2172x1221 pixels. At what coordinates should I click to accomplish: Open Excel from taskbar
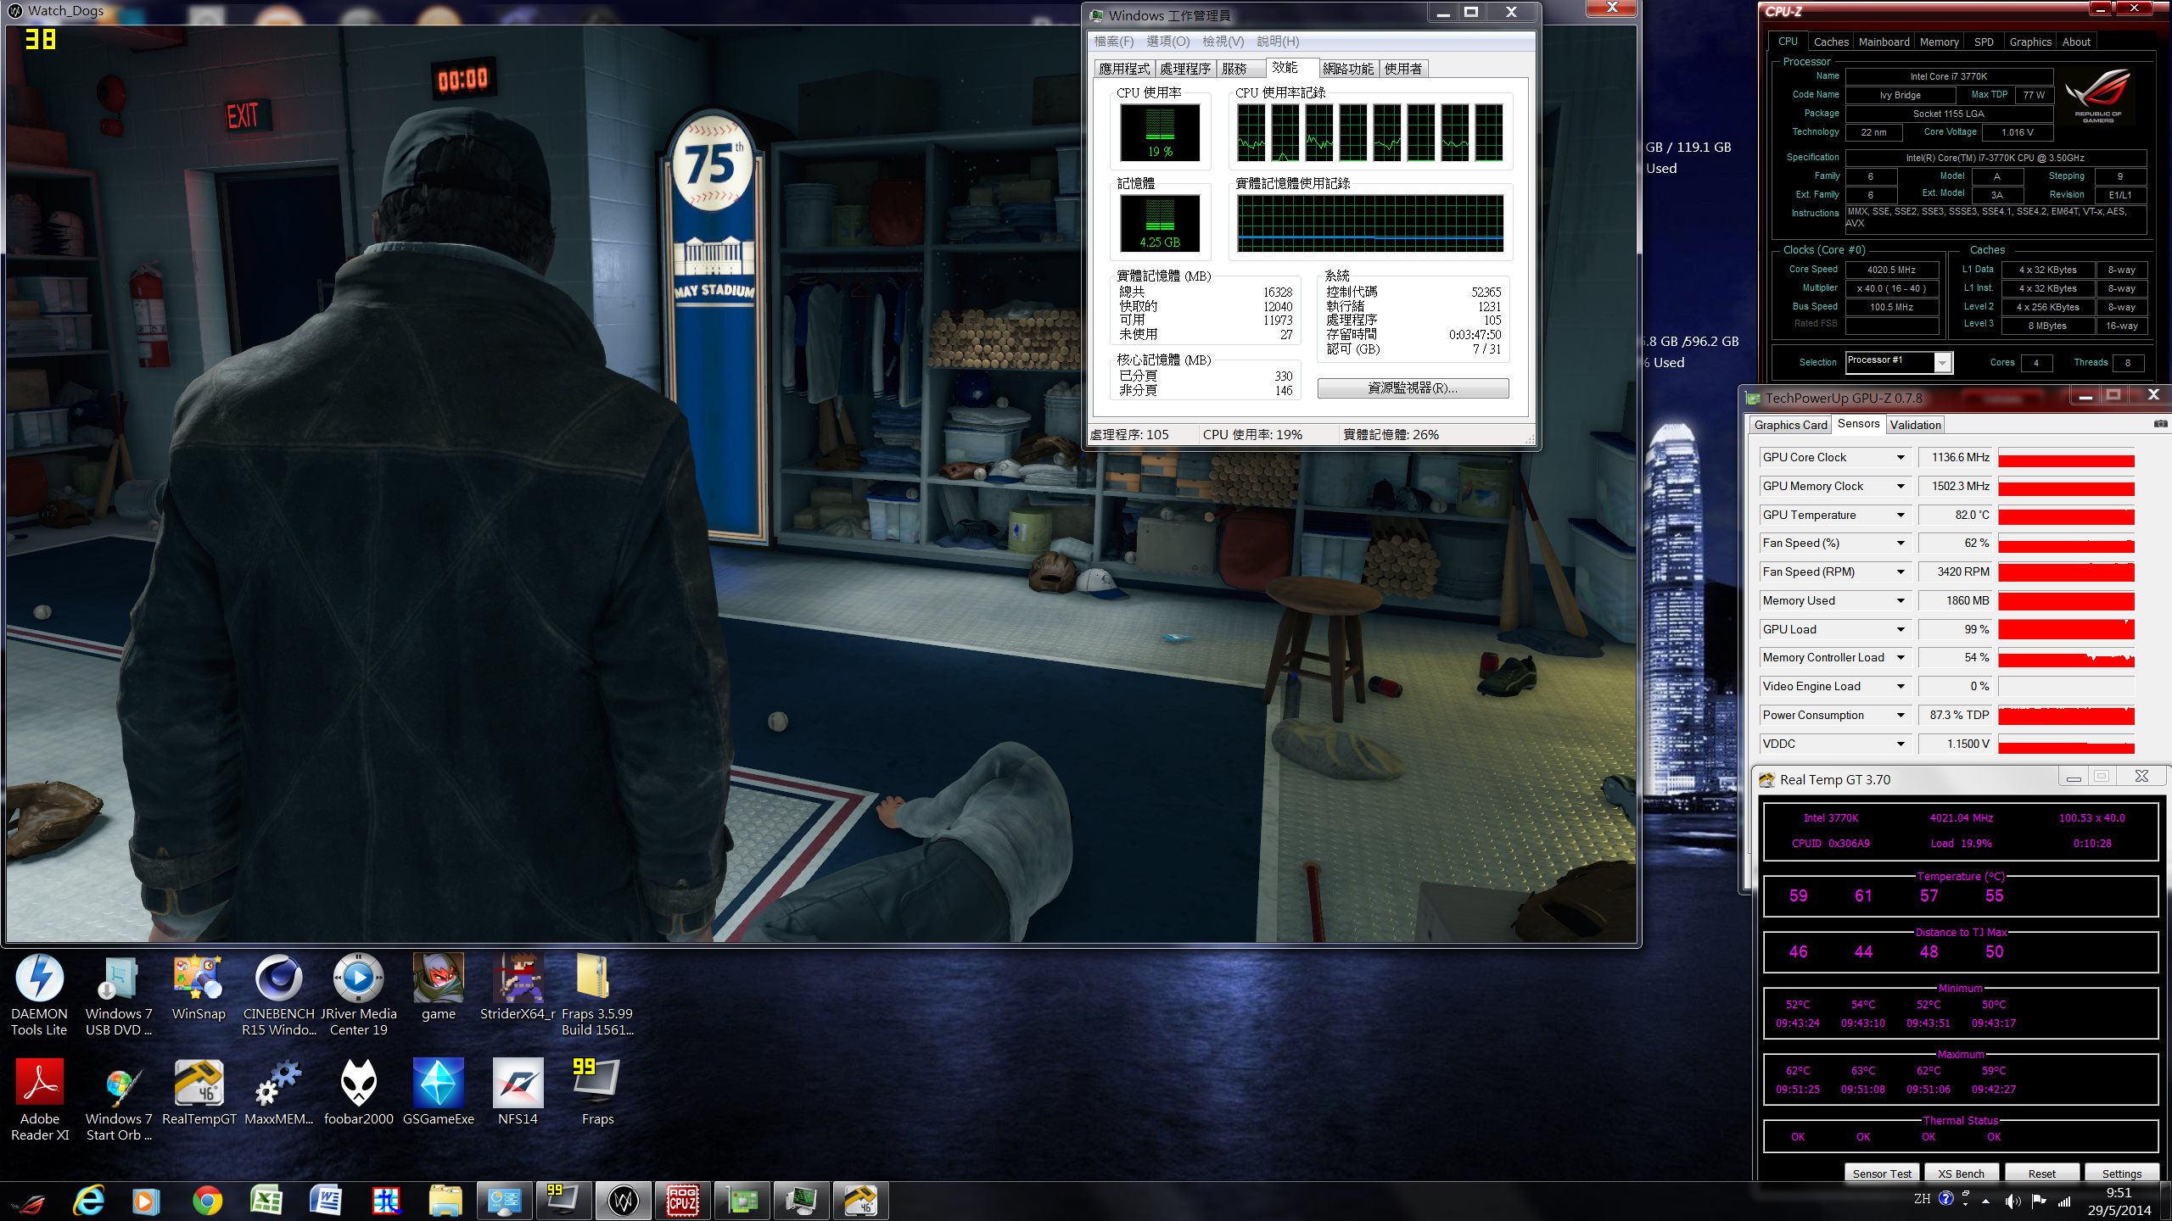(266, 1201)
